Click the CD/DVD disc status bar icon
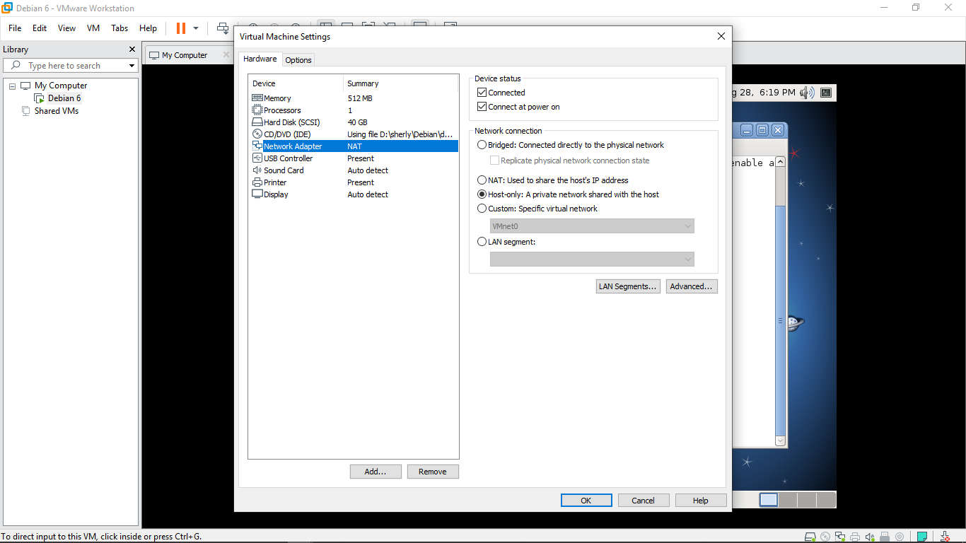 pyautogui.click(x=825, y=537)
